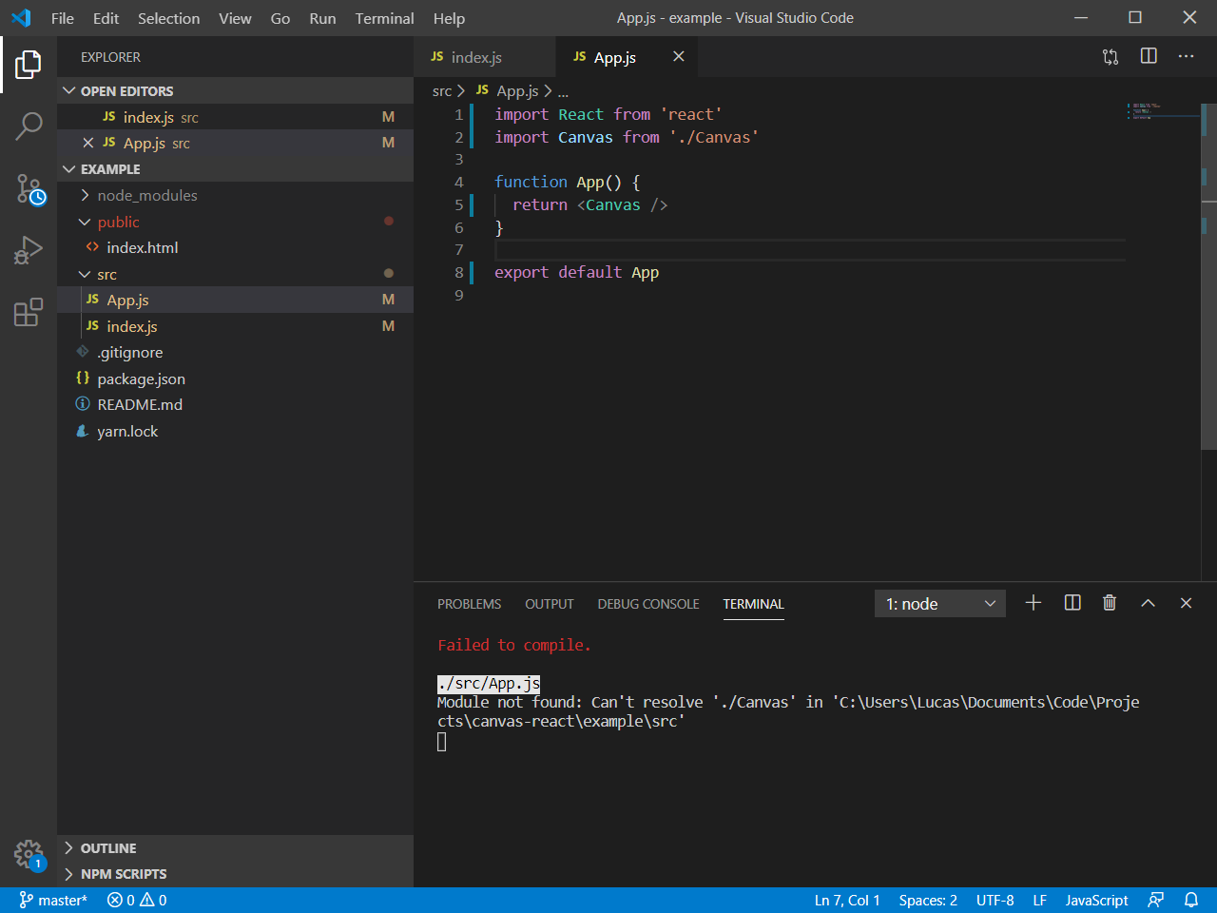Split the editor using the toolbar icon
This screenshot has width=1217, height=913.
point(1148,56)
